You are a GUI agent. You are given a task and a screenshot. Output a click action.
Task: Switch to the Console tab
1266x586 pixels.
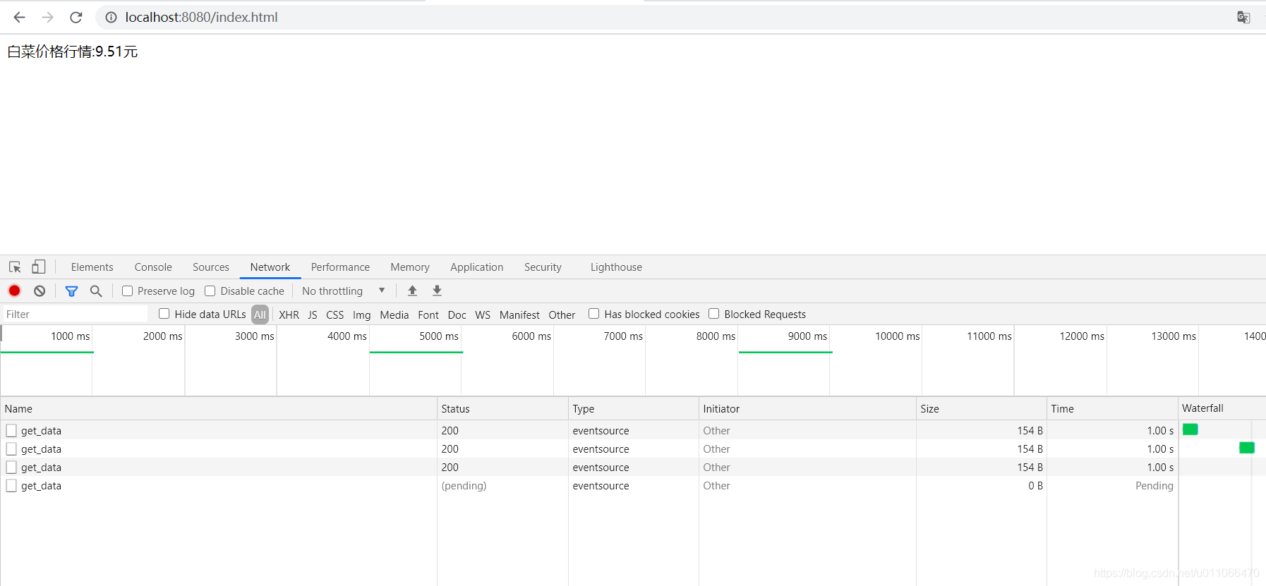[x=153, y=267]
